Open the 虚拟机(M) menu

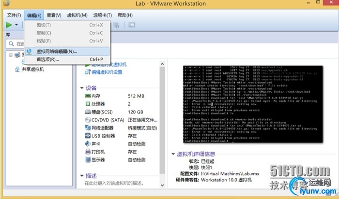77,15
